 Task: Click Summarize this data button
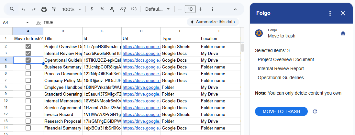tap(213, 22)
